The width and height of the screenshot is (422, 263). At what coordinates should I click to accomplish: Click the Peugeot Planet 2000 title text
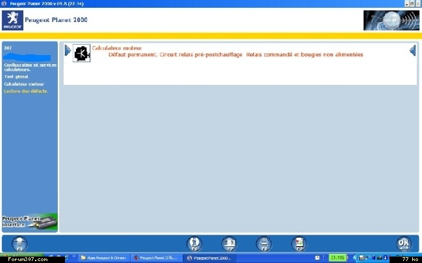point(56,20)
